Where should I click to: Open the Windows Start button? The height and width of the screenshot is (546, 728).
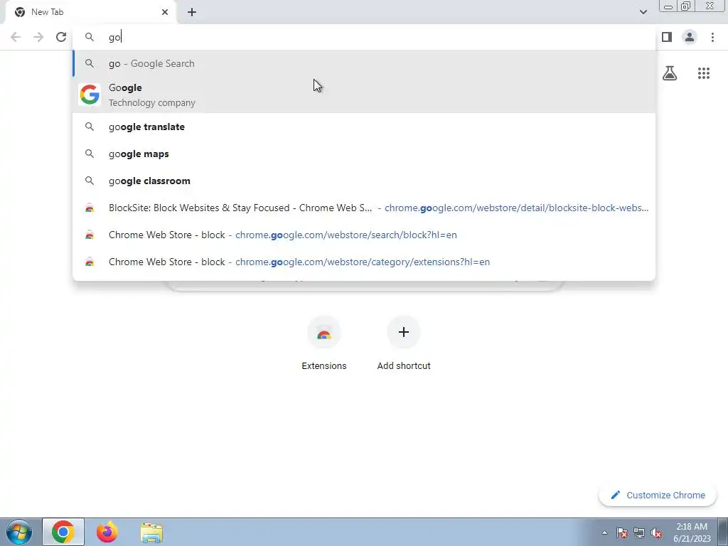[19, 532]
